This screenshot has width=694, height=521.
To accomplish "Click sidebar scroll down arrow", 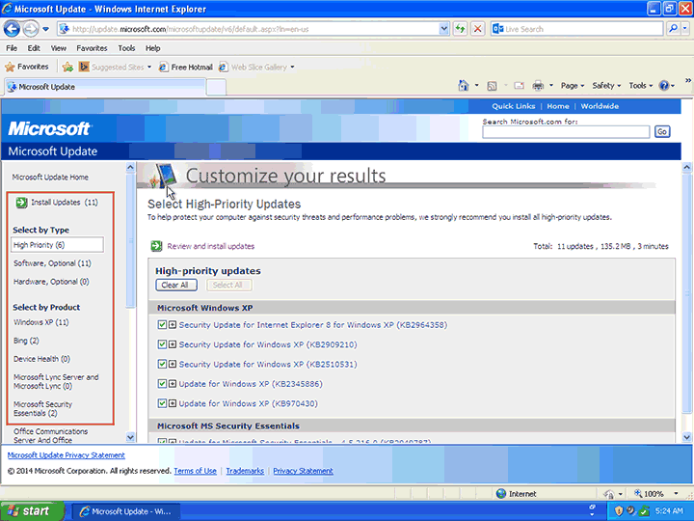I will 130,437.
